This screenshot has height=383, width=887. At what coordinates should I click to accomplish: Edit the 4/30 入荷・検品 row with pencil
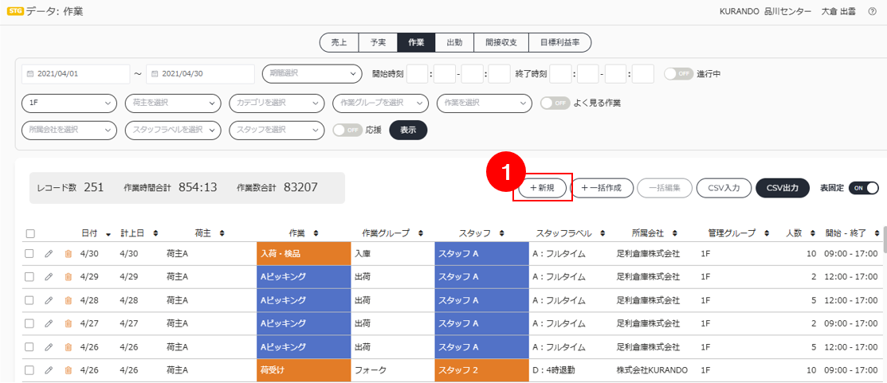(x=49, y=254)
